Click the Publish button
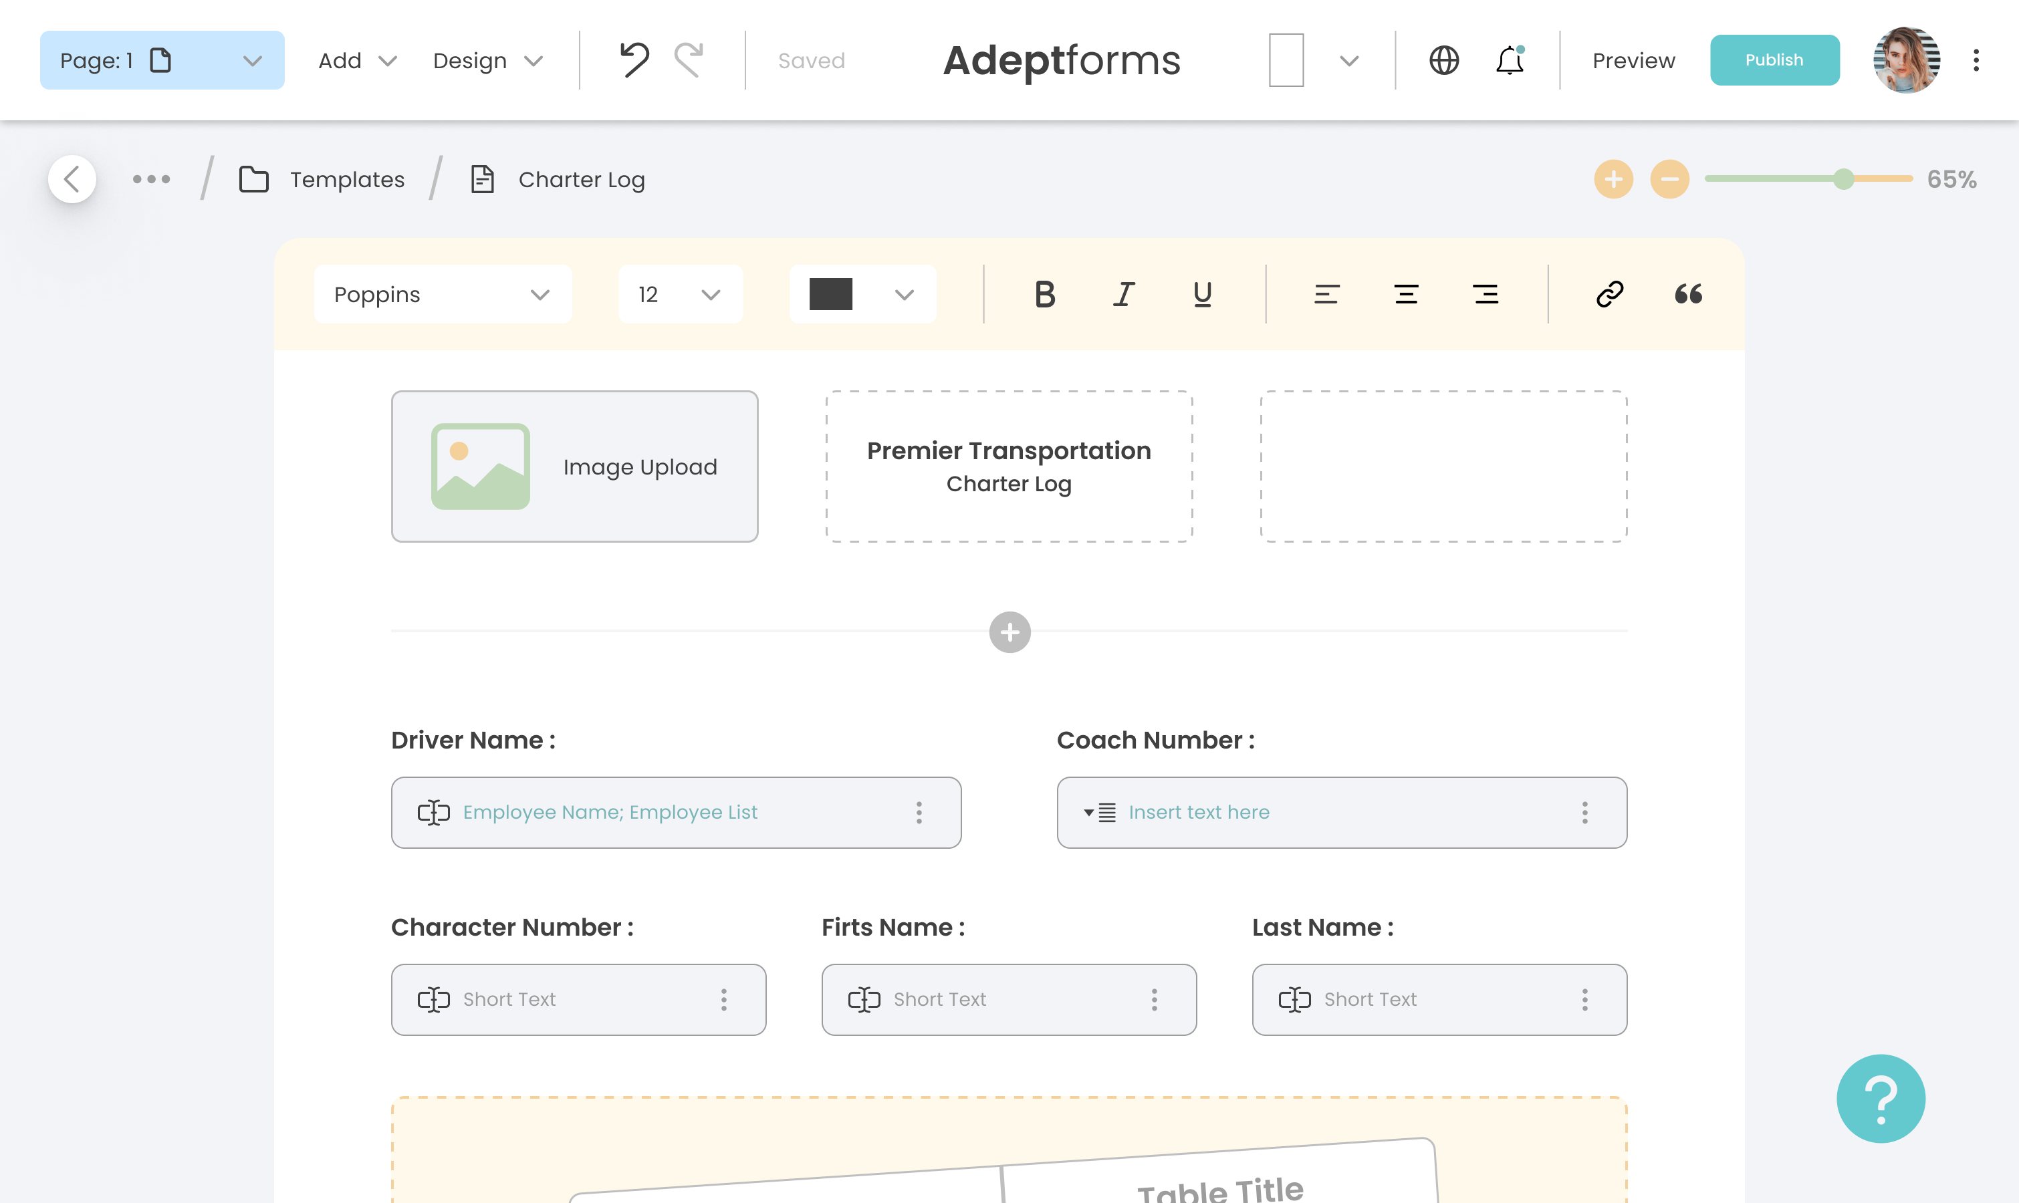The image size is (2019, 1203). coord(1774,60)
